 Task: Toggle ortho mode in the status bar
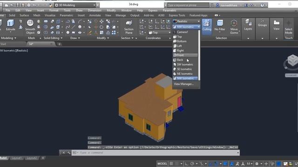186,164
